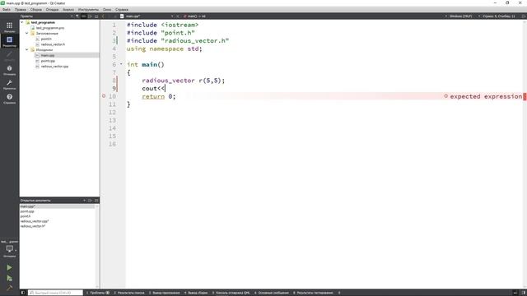Toggle the left sidebar visibility icon
The width and height of the screenshot is (527, 296).
[x=23, y=293]
